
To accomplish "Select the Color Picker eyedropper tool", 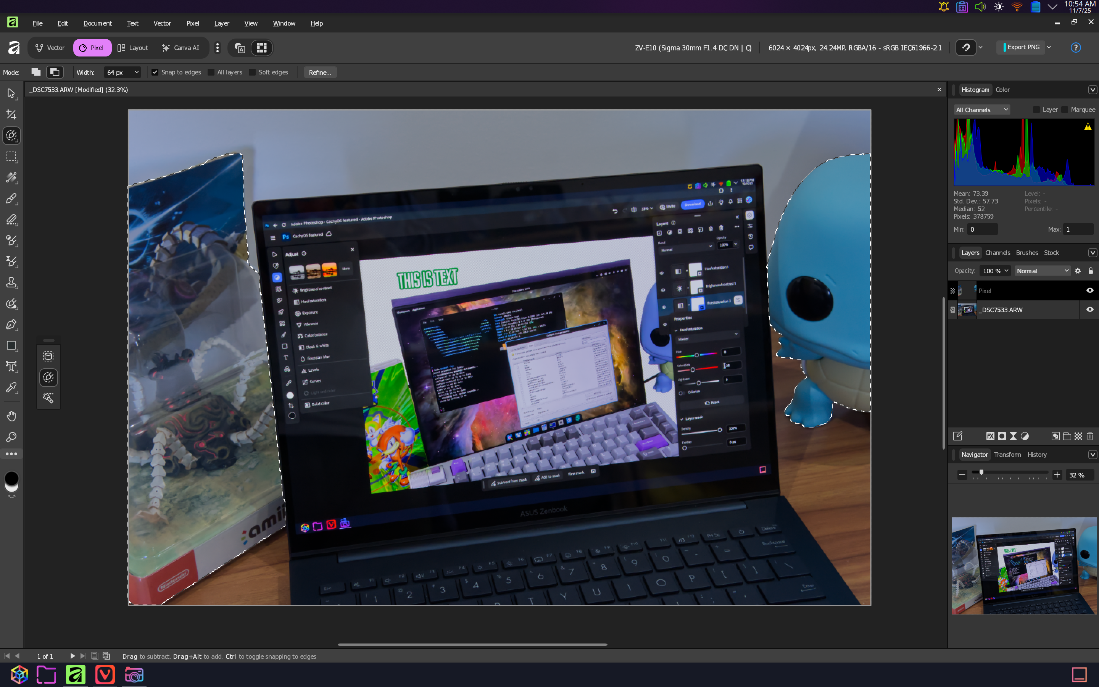I will [12, 387].
